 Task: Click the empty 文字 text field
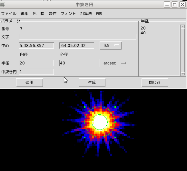(78, 37)
